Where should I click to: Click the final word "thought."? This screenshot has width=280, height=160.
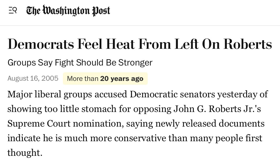coord(25,153)
